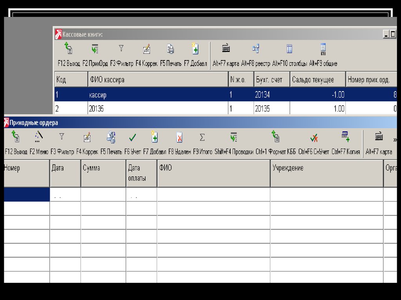The height and width of the screenshot is (300, 401).
Task: Select the row with ФИО кассира 20135
Action: [x=157, y=108]
